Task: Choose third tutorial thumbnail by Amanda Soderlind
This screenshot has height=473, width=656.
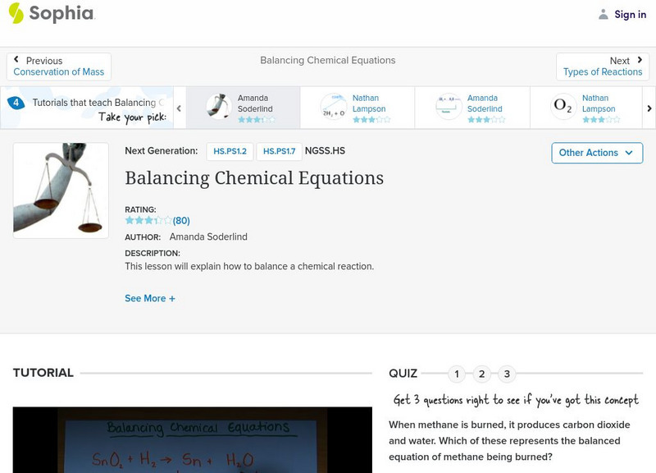Action: pyautogui.click(x=449, y=108)
